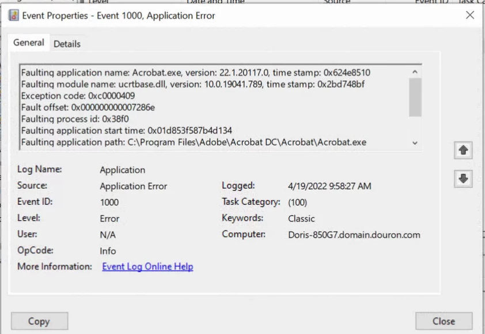The image size is (485, 334).
Task: Click the User value 'N/A'
Action: pyautogui.click(x=108, y=235)
